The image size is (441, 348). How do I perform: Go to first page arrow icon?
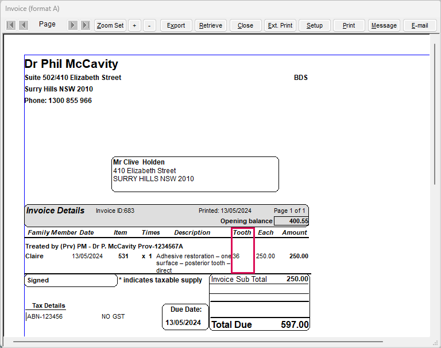coord(11,25)
